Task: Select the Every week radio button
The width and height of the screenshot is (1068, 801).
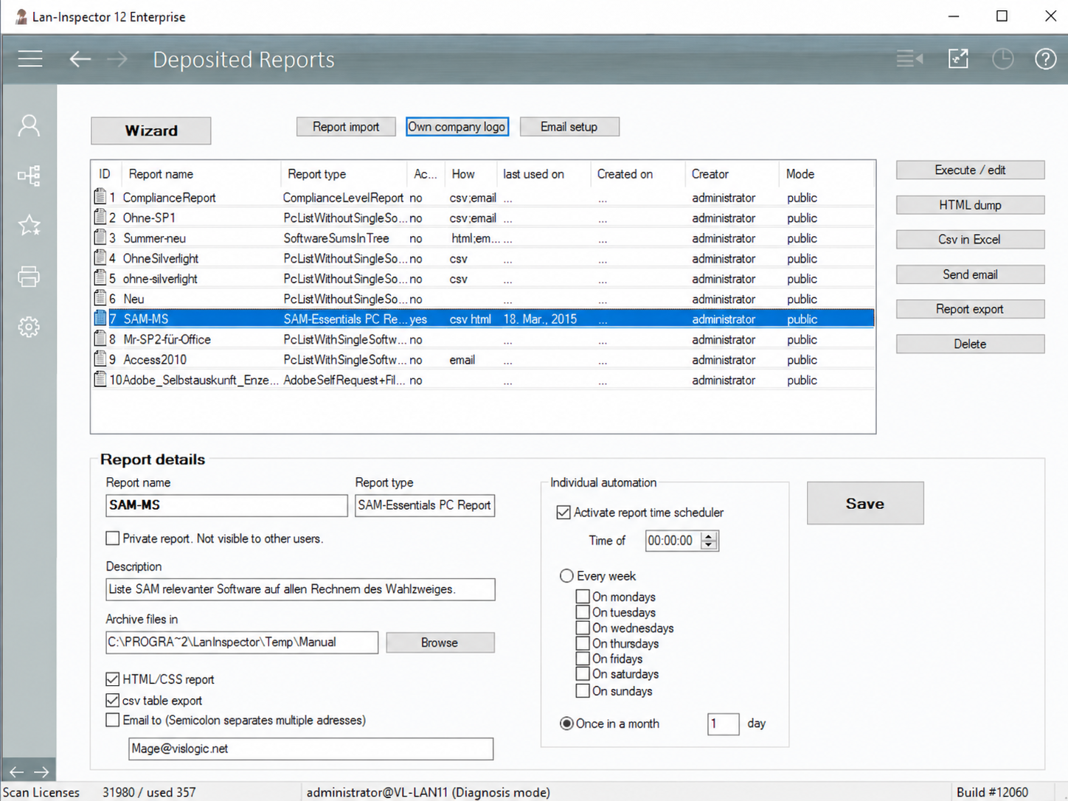Action: tap(566, 576)
